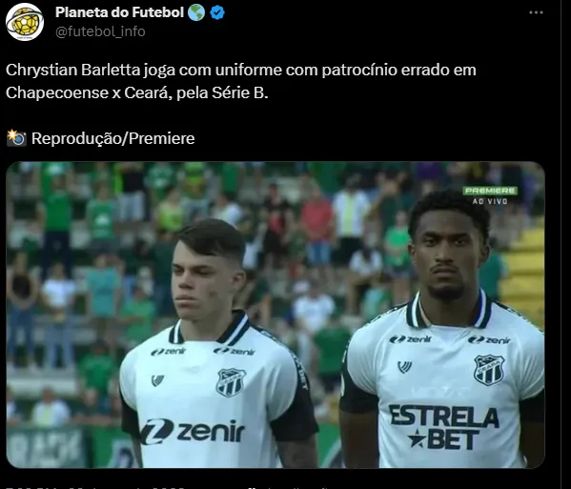Click the Ceará crest on left player's shirt
This screenshot has height=489, width=571.
pos(231,382)
